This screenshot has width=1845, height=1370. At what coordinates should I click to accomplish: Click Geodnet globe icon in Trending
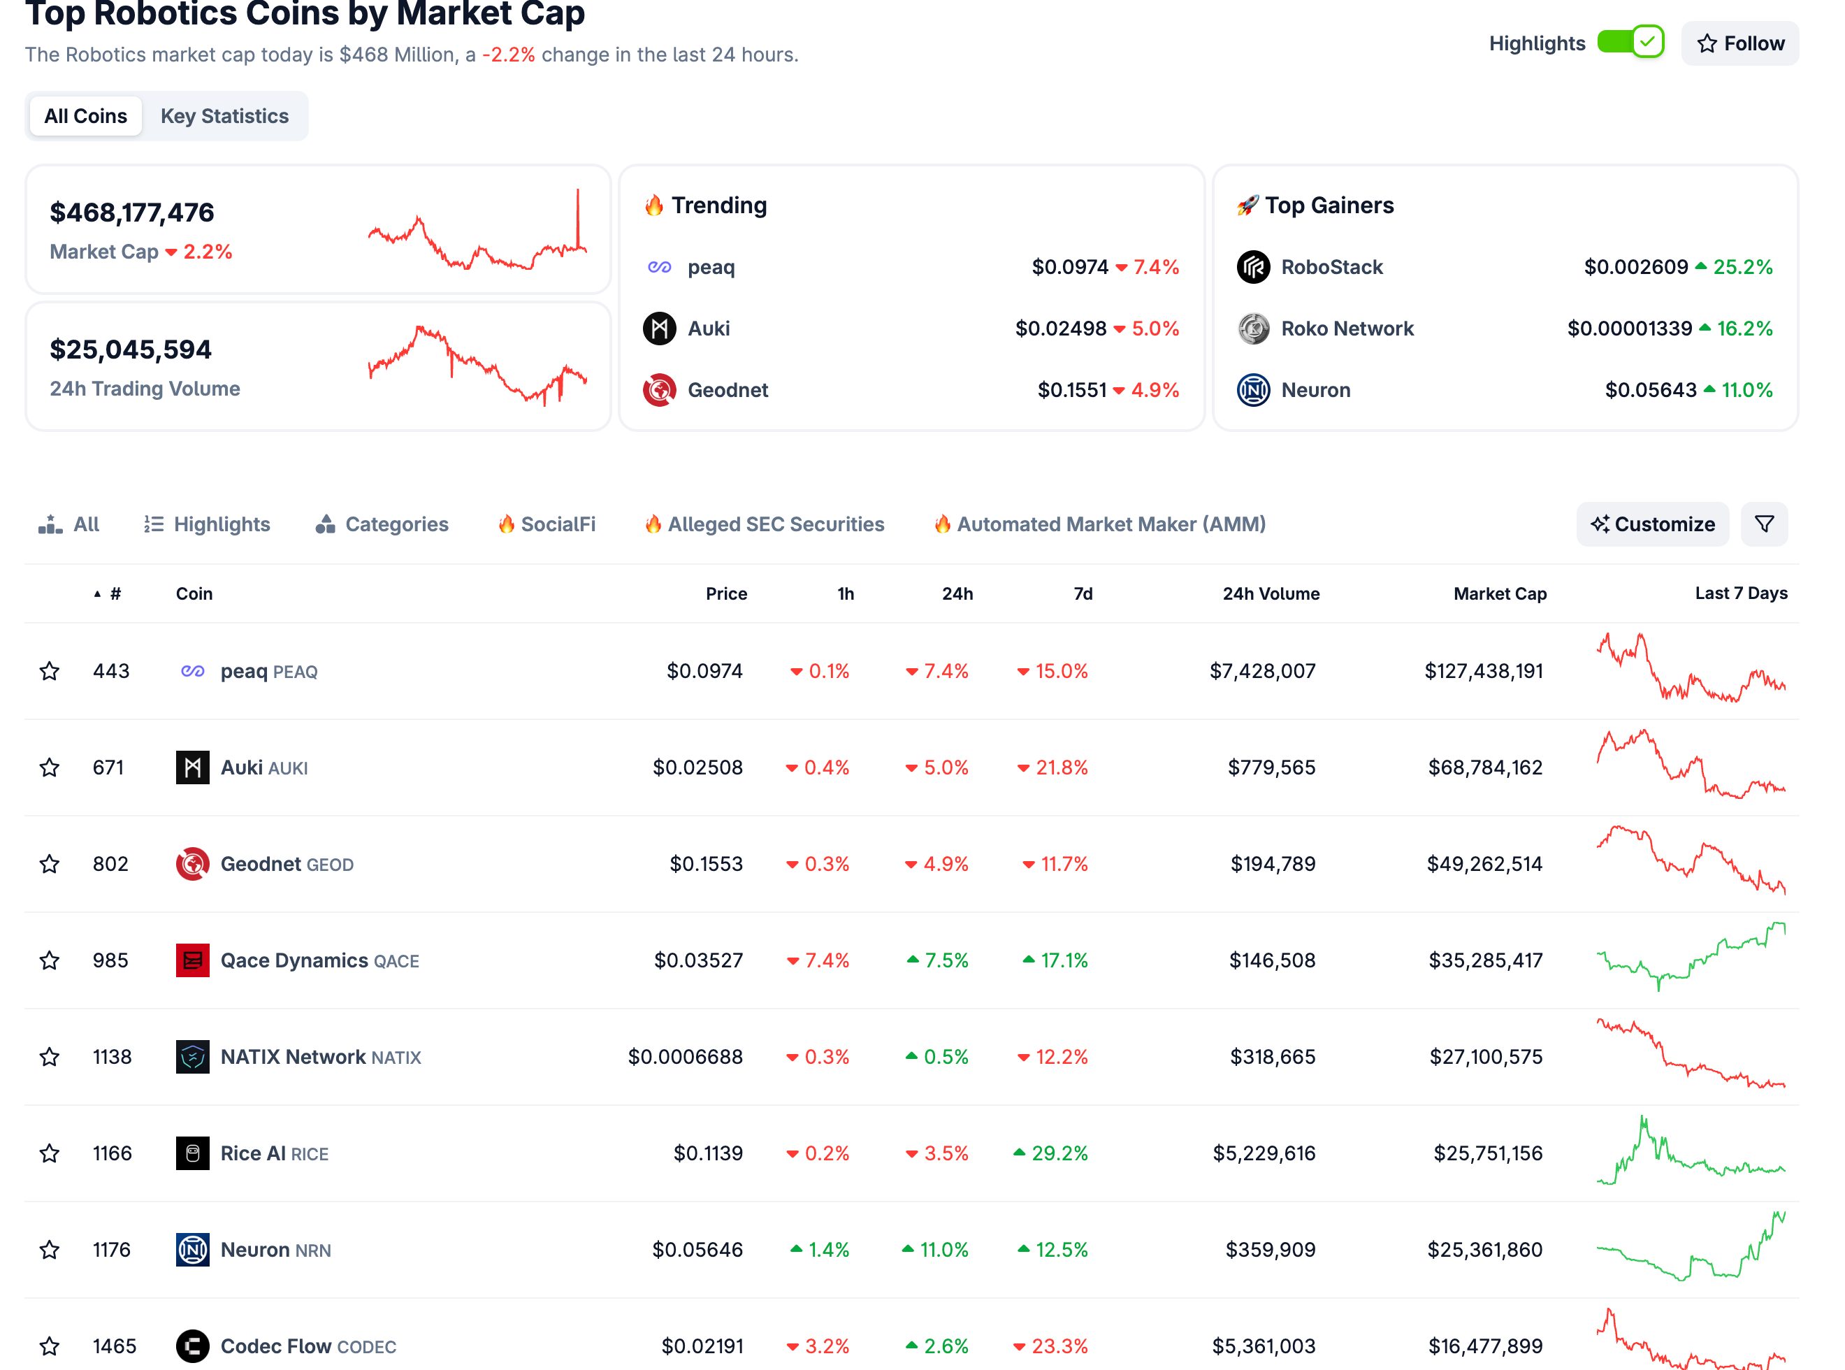pyautogui.click(x=659, y=390)
